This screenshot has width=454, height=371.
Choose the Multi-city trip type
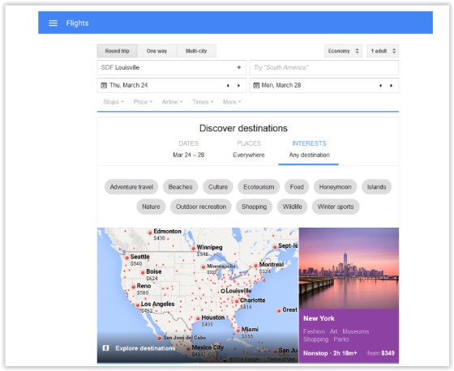pyautogui.click(x=196, y=51)
